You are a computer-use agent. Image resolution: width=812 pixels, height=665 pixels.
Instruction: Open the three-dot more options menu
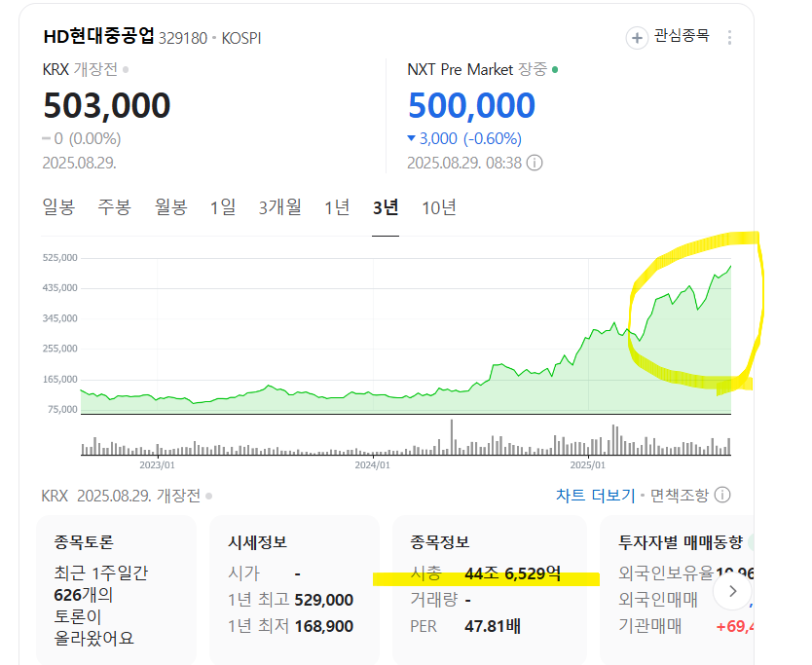[729, 37]
